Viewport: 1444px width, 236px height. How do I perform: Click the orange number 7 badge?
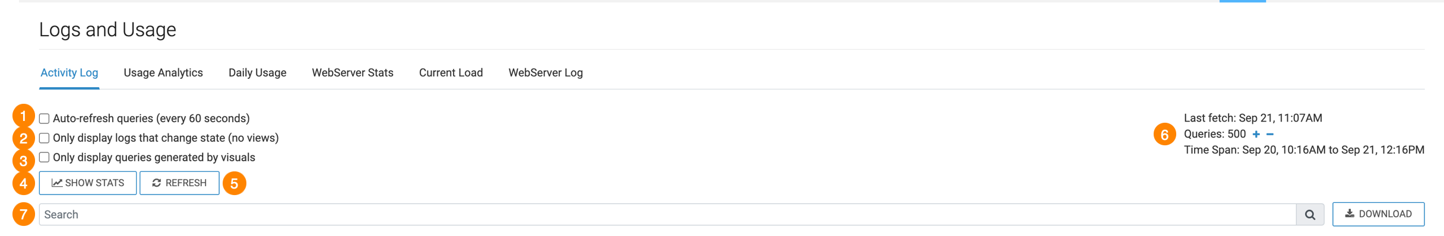pos(23,214)
